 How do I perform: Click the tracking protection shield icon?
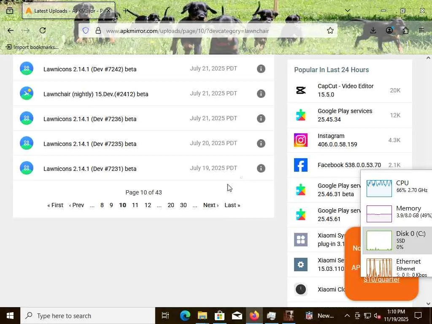coord(86,30)
